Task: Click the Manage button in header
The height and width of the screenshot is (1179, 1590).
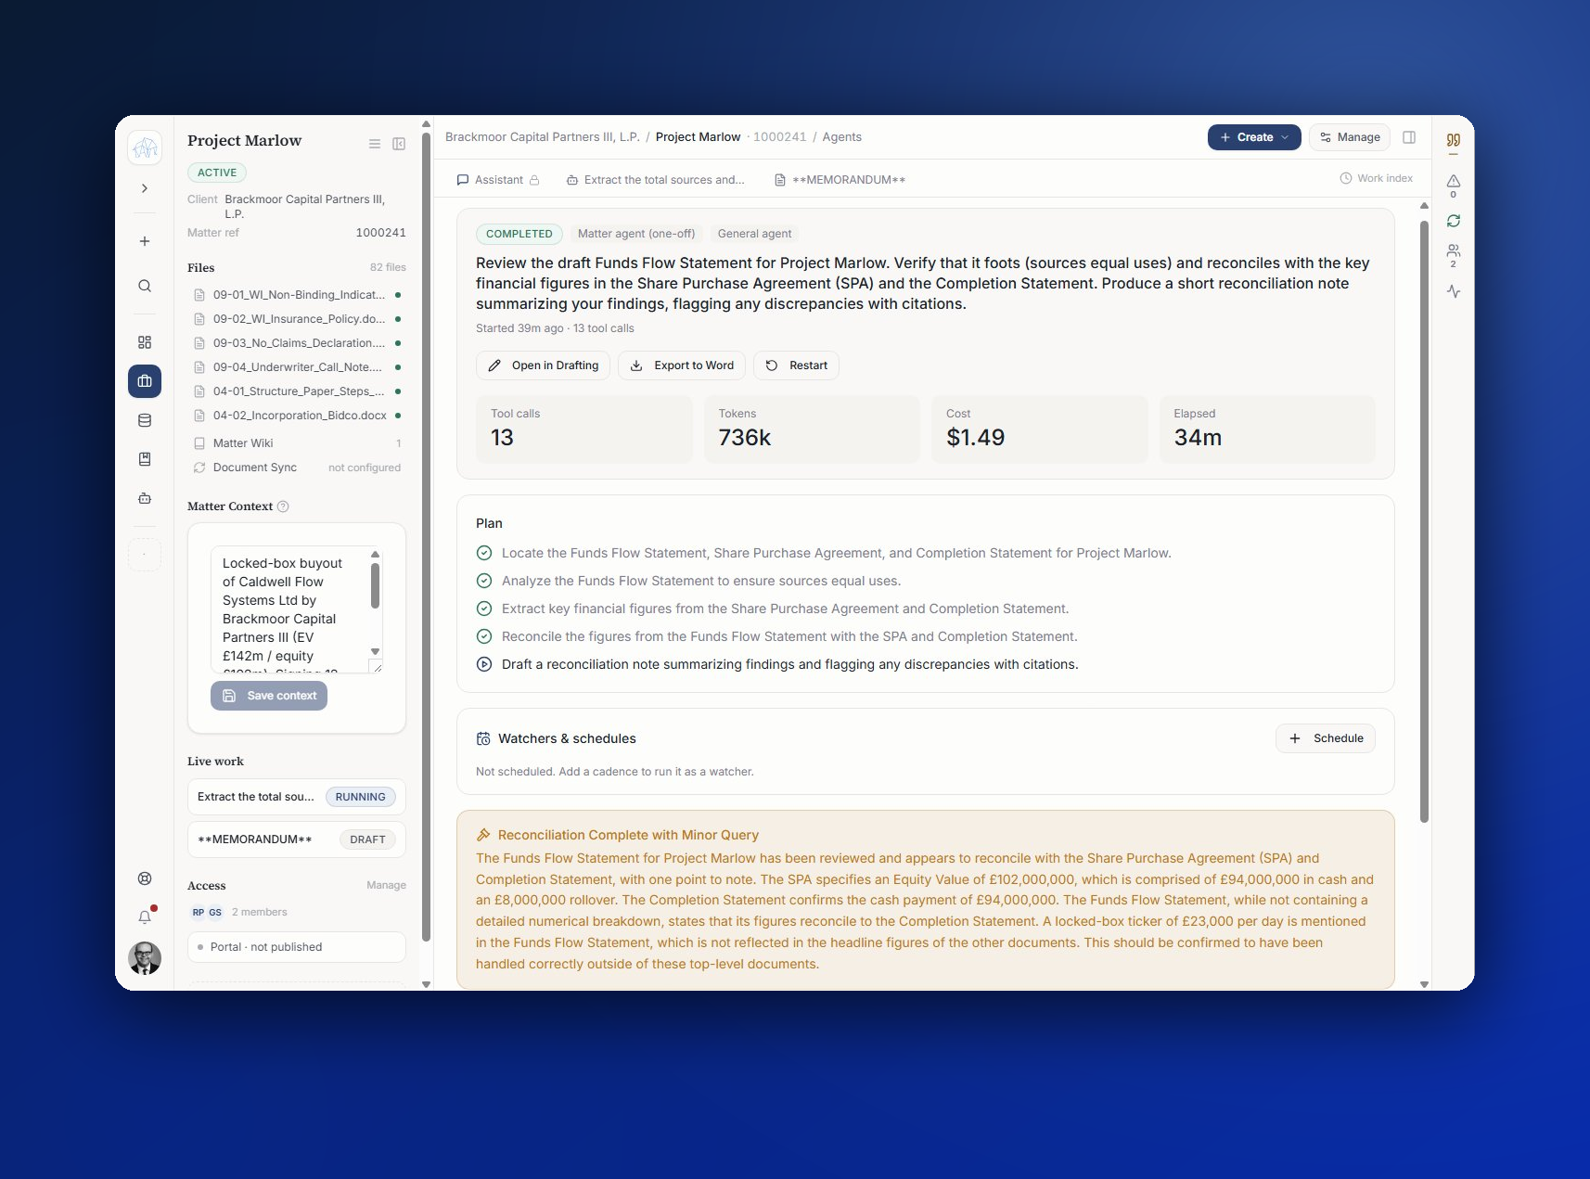Action: click(1350, 137)
